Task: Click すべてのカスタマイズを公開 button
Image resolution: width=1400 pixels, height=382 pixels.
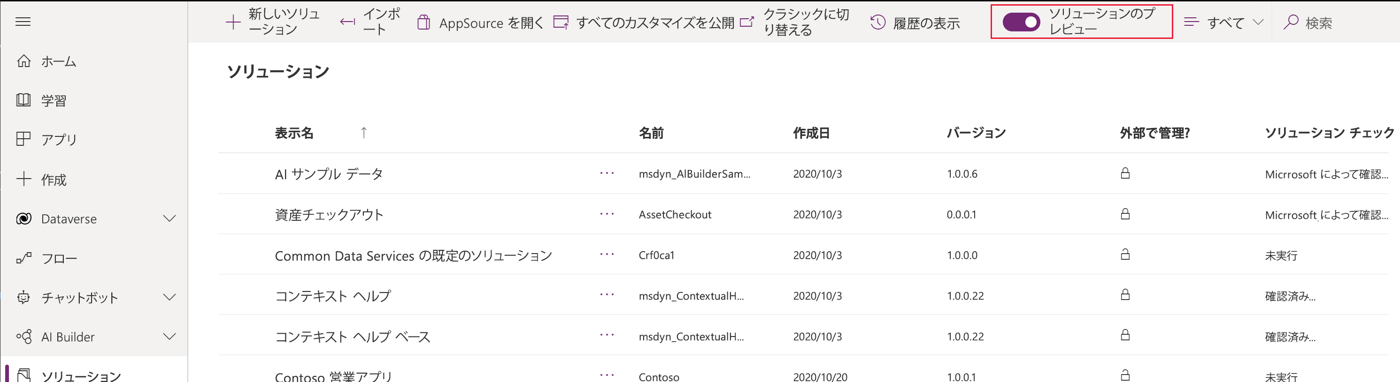Action: coord(644,22)
